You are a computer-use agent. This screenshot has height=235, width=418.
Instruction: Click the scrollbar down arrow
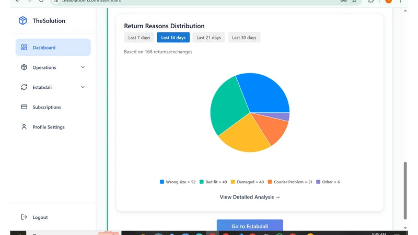[405, 228]
